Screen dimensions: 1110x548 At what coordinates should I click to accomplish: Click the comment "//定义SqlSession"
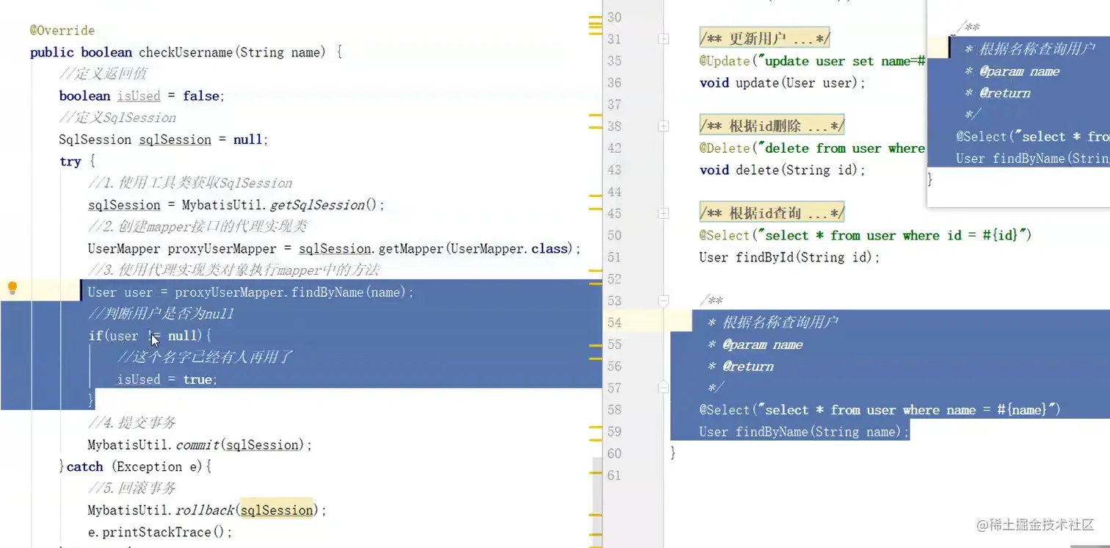click(117, 118)
